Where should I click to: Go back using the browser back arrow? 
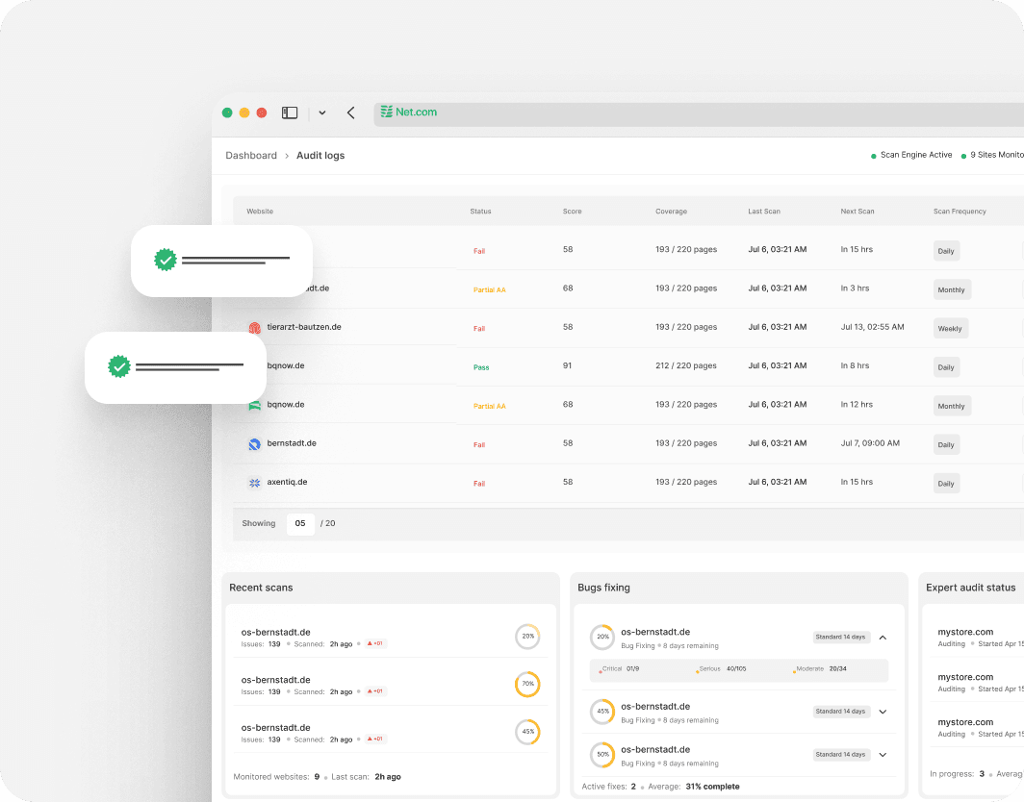(350, 113)
